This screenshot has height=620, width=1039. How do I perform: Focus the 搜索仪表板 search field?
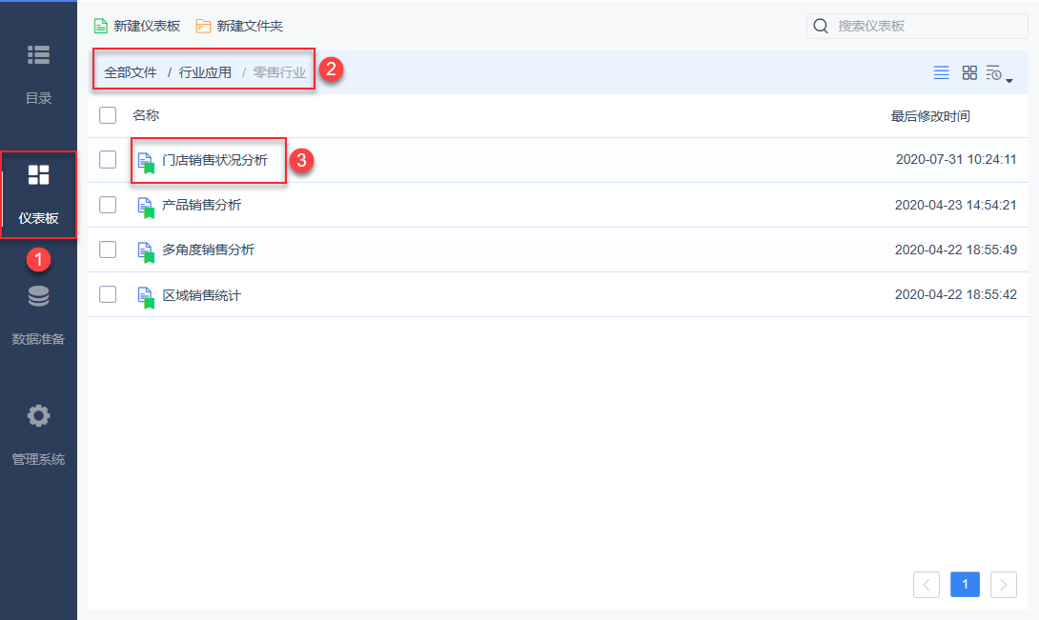pos(925,26)
